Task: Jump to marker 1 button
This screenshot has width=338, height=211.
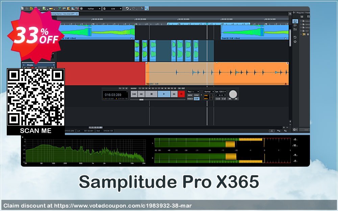Action: point(140,88)
